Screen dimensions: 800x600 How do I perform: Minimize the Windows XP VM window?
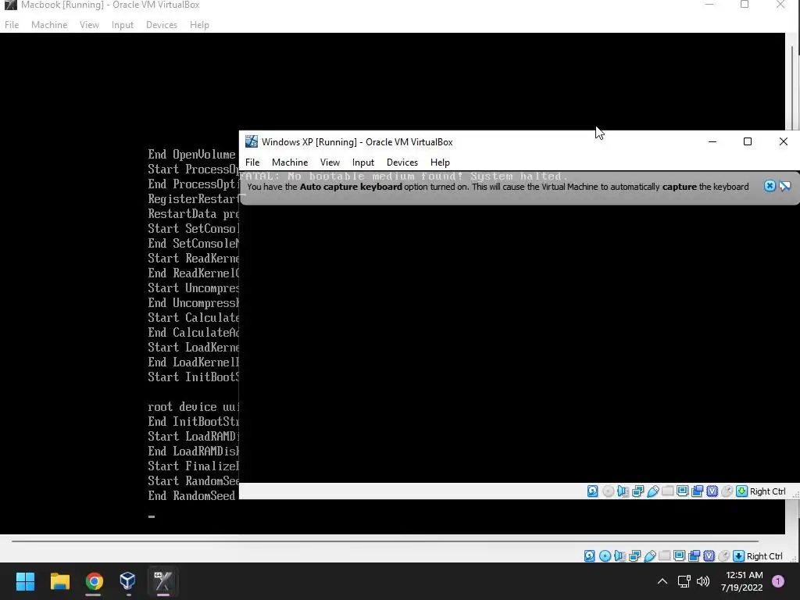712,142
